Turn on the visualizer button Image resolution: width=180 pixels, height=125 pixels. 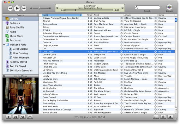163,117
